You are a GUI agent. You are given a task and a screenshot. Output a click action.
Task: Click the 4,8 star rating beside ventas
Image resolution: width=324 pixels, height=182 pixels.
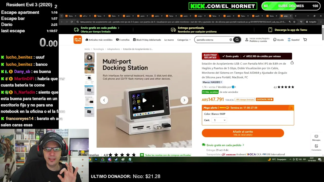283,87
